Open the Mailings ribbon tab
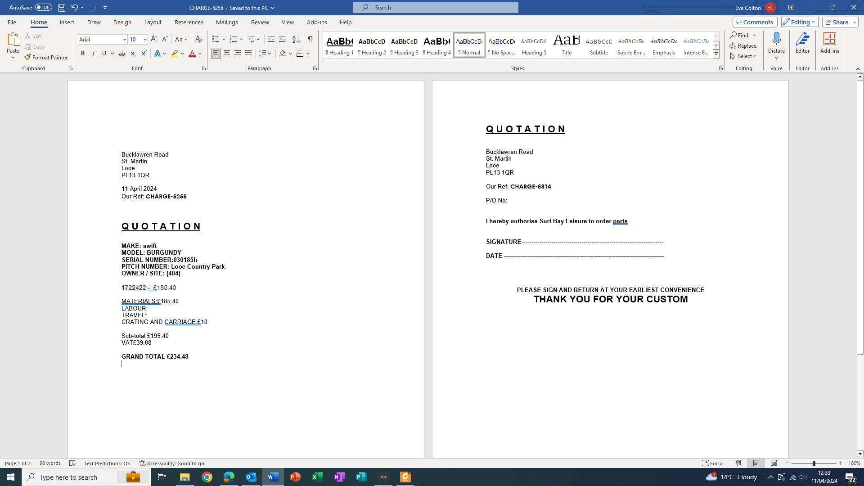864x486 pixels. click(227, 22)
